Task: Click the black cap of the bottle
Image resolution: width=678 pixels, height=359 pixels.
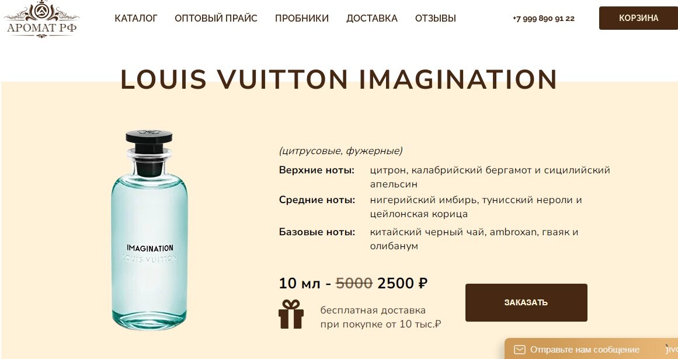Action: (149, 137)
